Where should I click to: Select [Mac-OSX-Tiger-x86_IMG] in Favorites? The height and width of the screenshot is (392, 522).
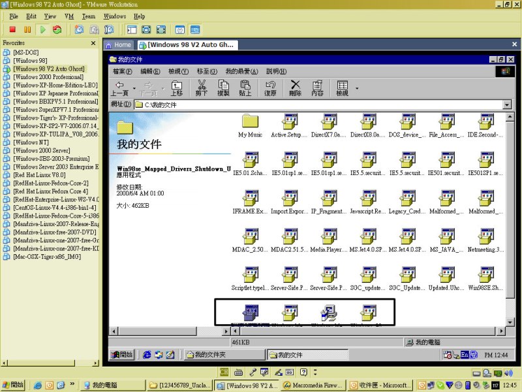(x=47, y=257)
